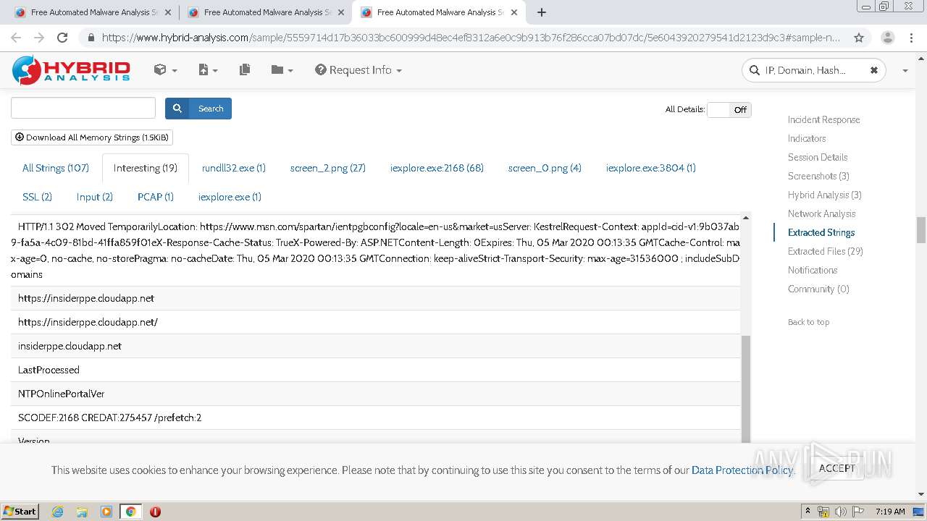Image resolution: width=927 pixels, height=521 pixels.
Task: Open the screen_2.png (27) tab
Action: tap(328, 168)
